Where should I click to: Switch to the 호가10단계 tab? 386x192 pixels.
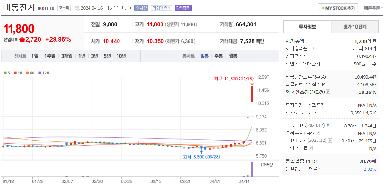355,27
